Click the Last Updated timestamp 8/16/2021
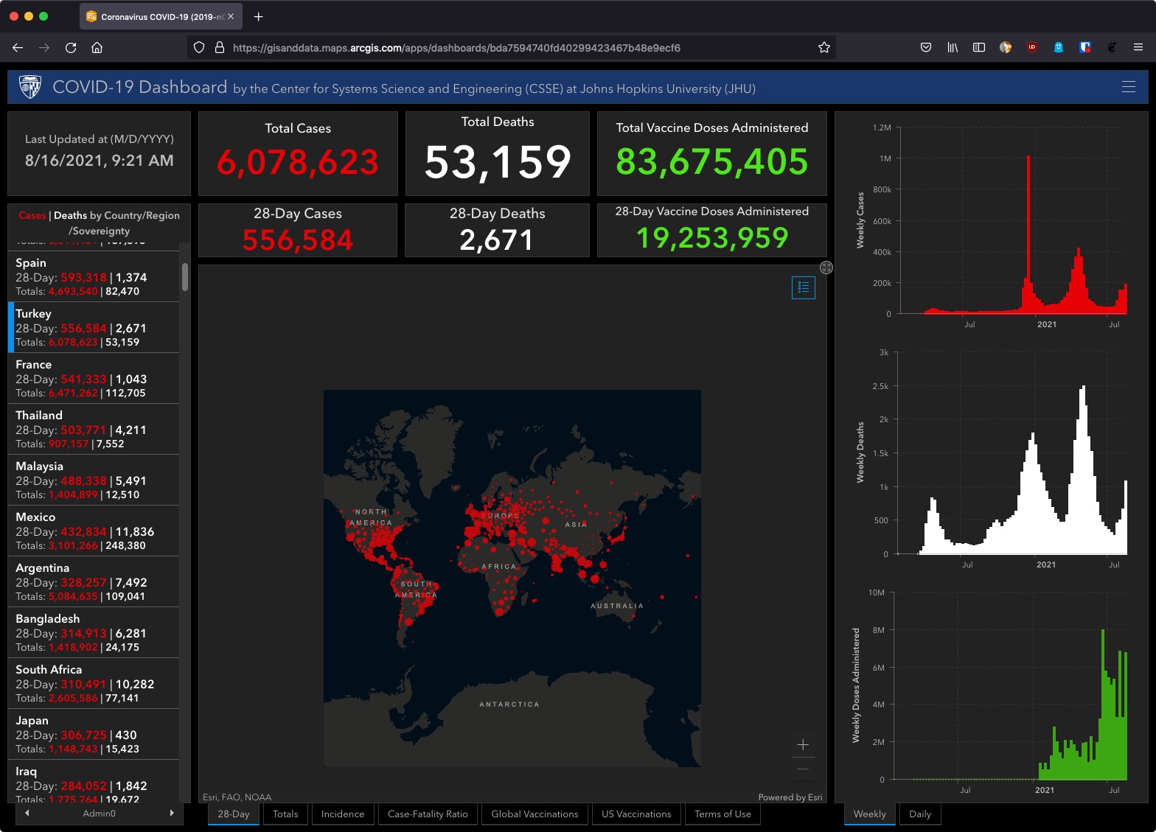Screen dimensions: 1156x832 point(100,161)
